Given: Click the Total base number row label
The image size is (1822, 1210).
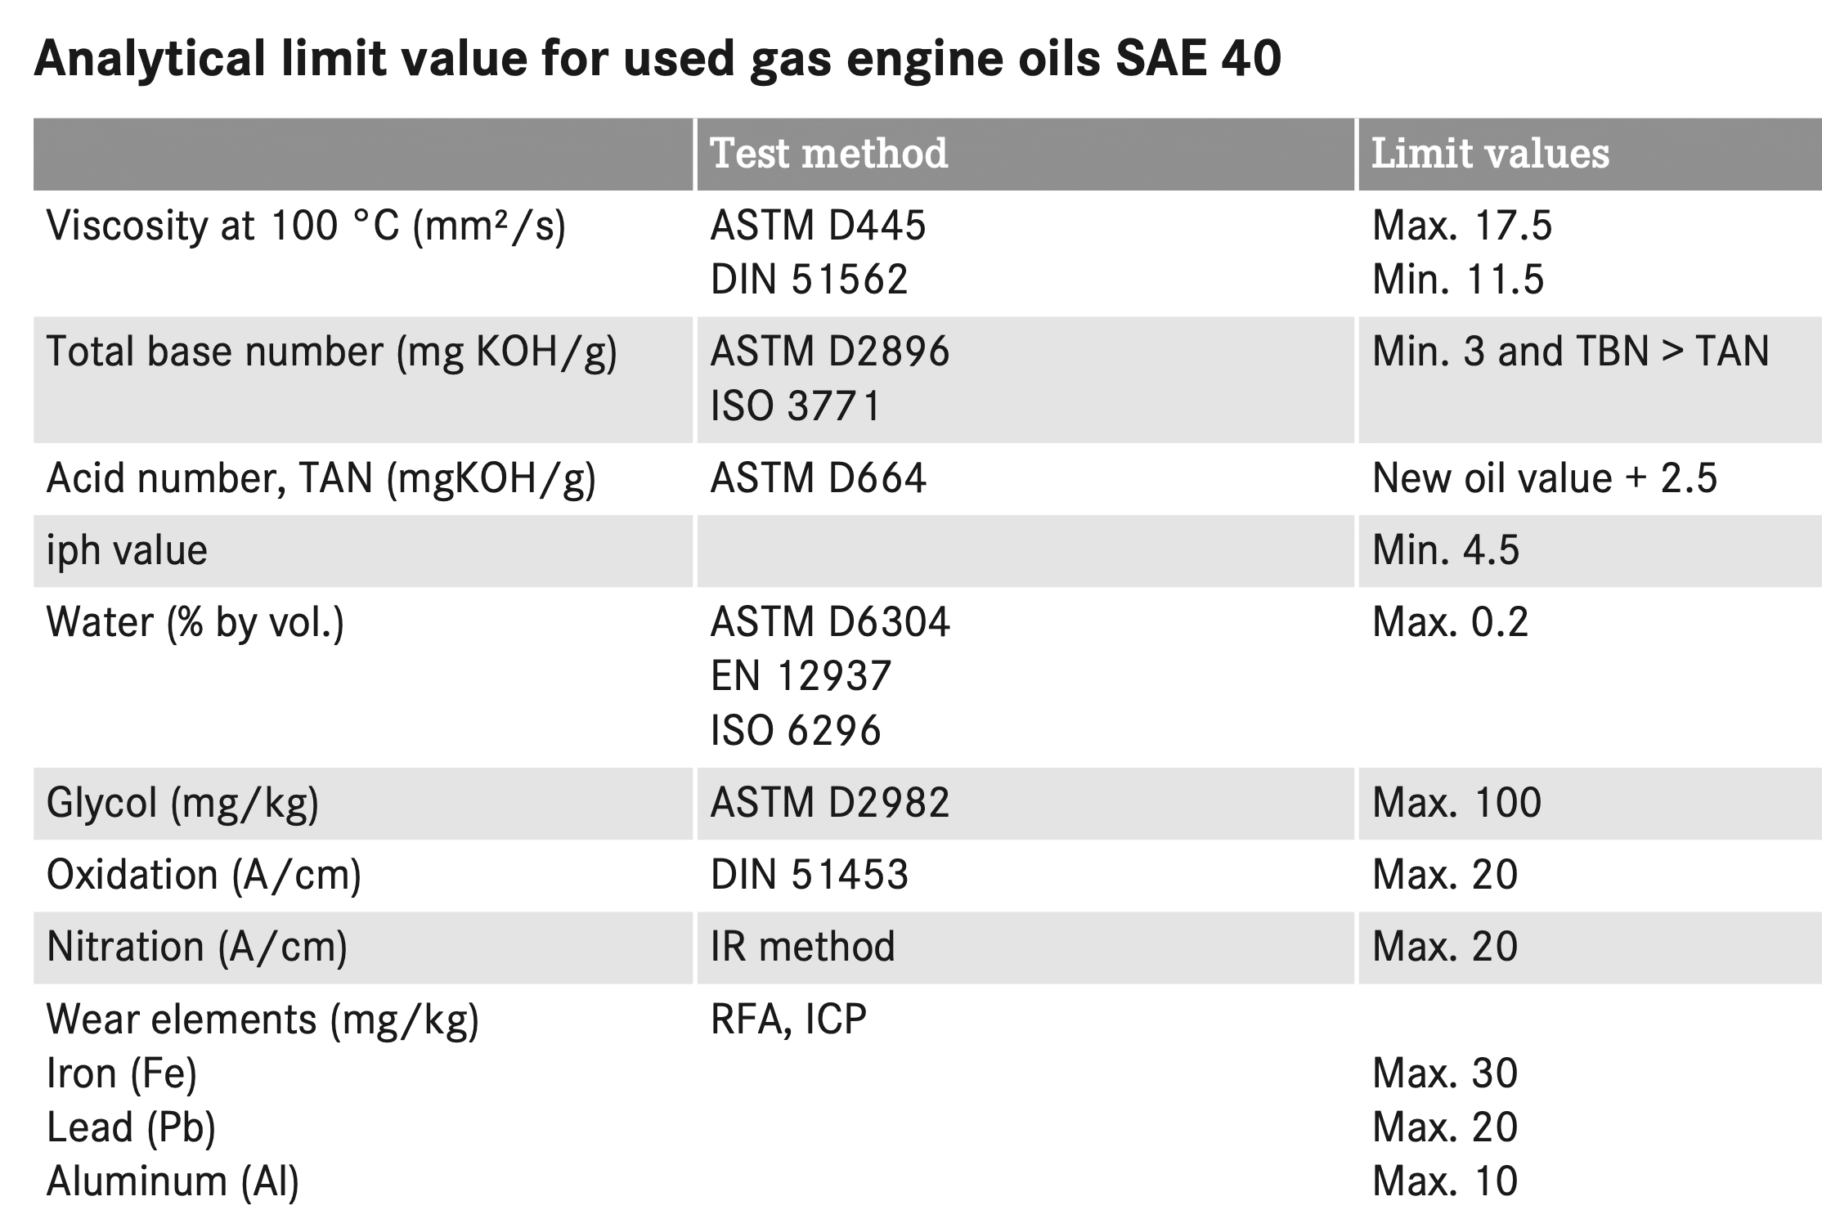Looking at the screenshot, I should click(x=332, y=352).
